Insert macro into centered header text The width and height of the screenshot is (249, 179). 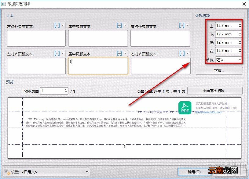(119, 25)
